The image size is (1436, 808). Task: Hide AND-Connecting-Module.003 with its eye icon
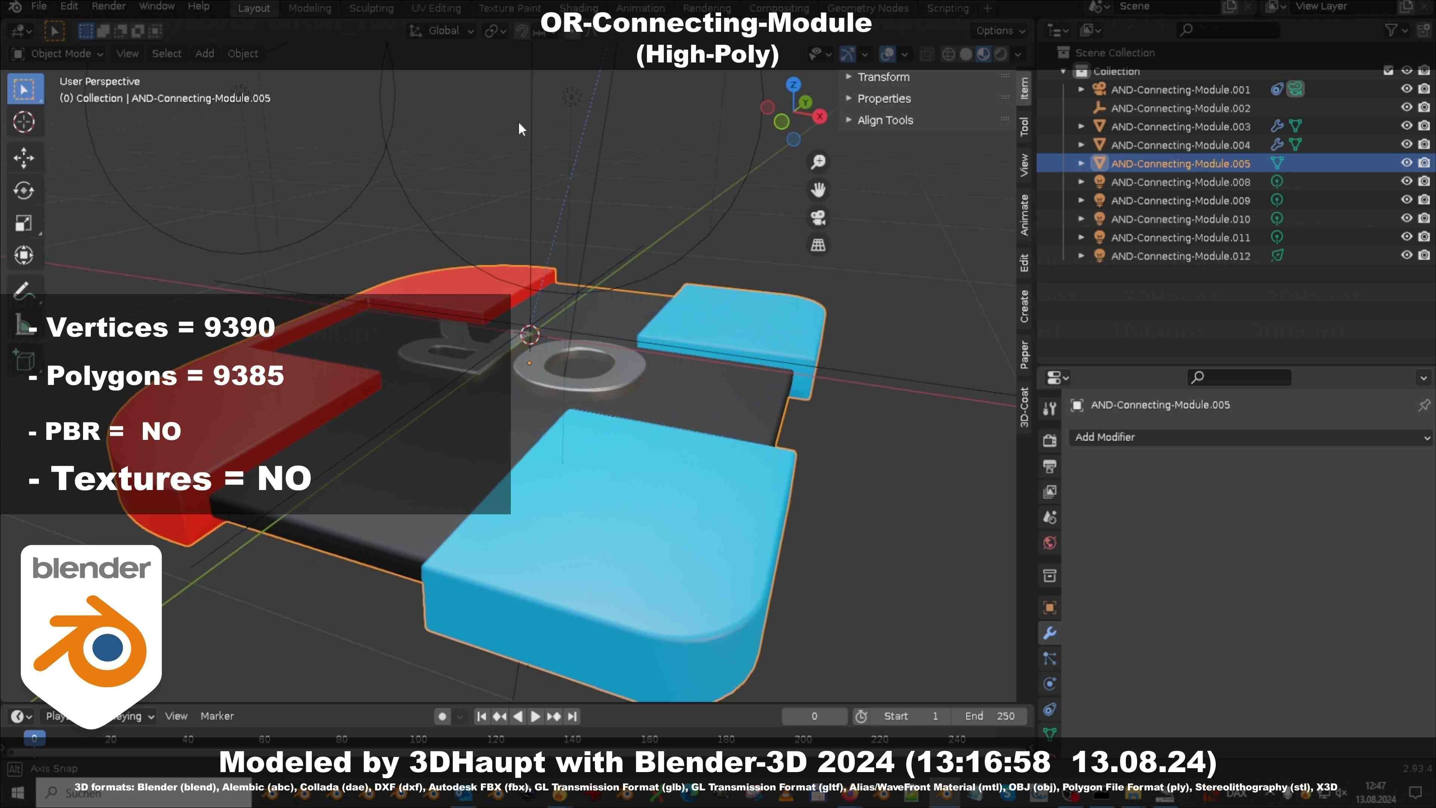click(x=1406, y=126)
